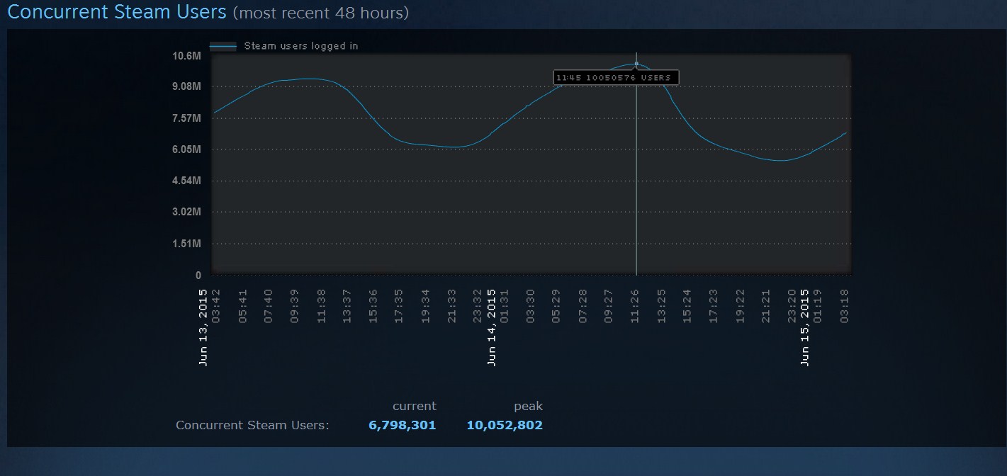Click the 'current' column header

[415, 407]
